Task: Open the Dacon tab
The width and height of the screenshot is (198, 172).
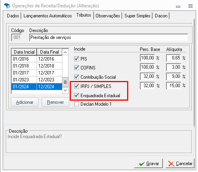Action: (161, 16)
